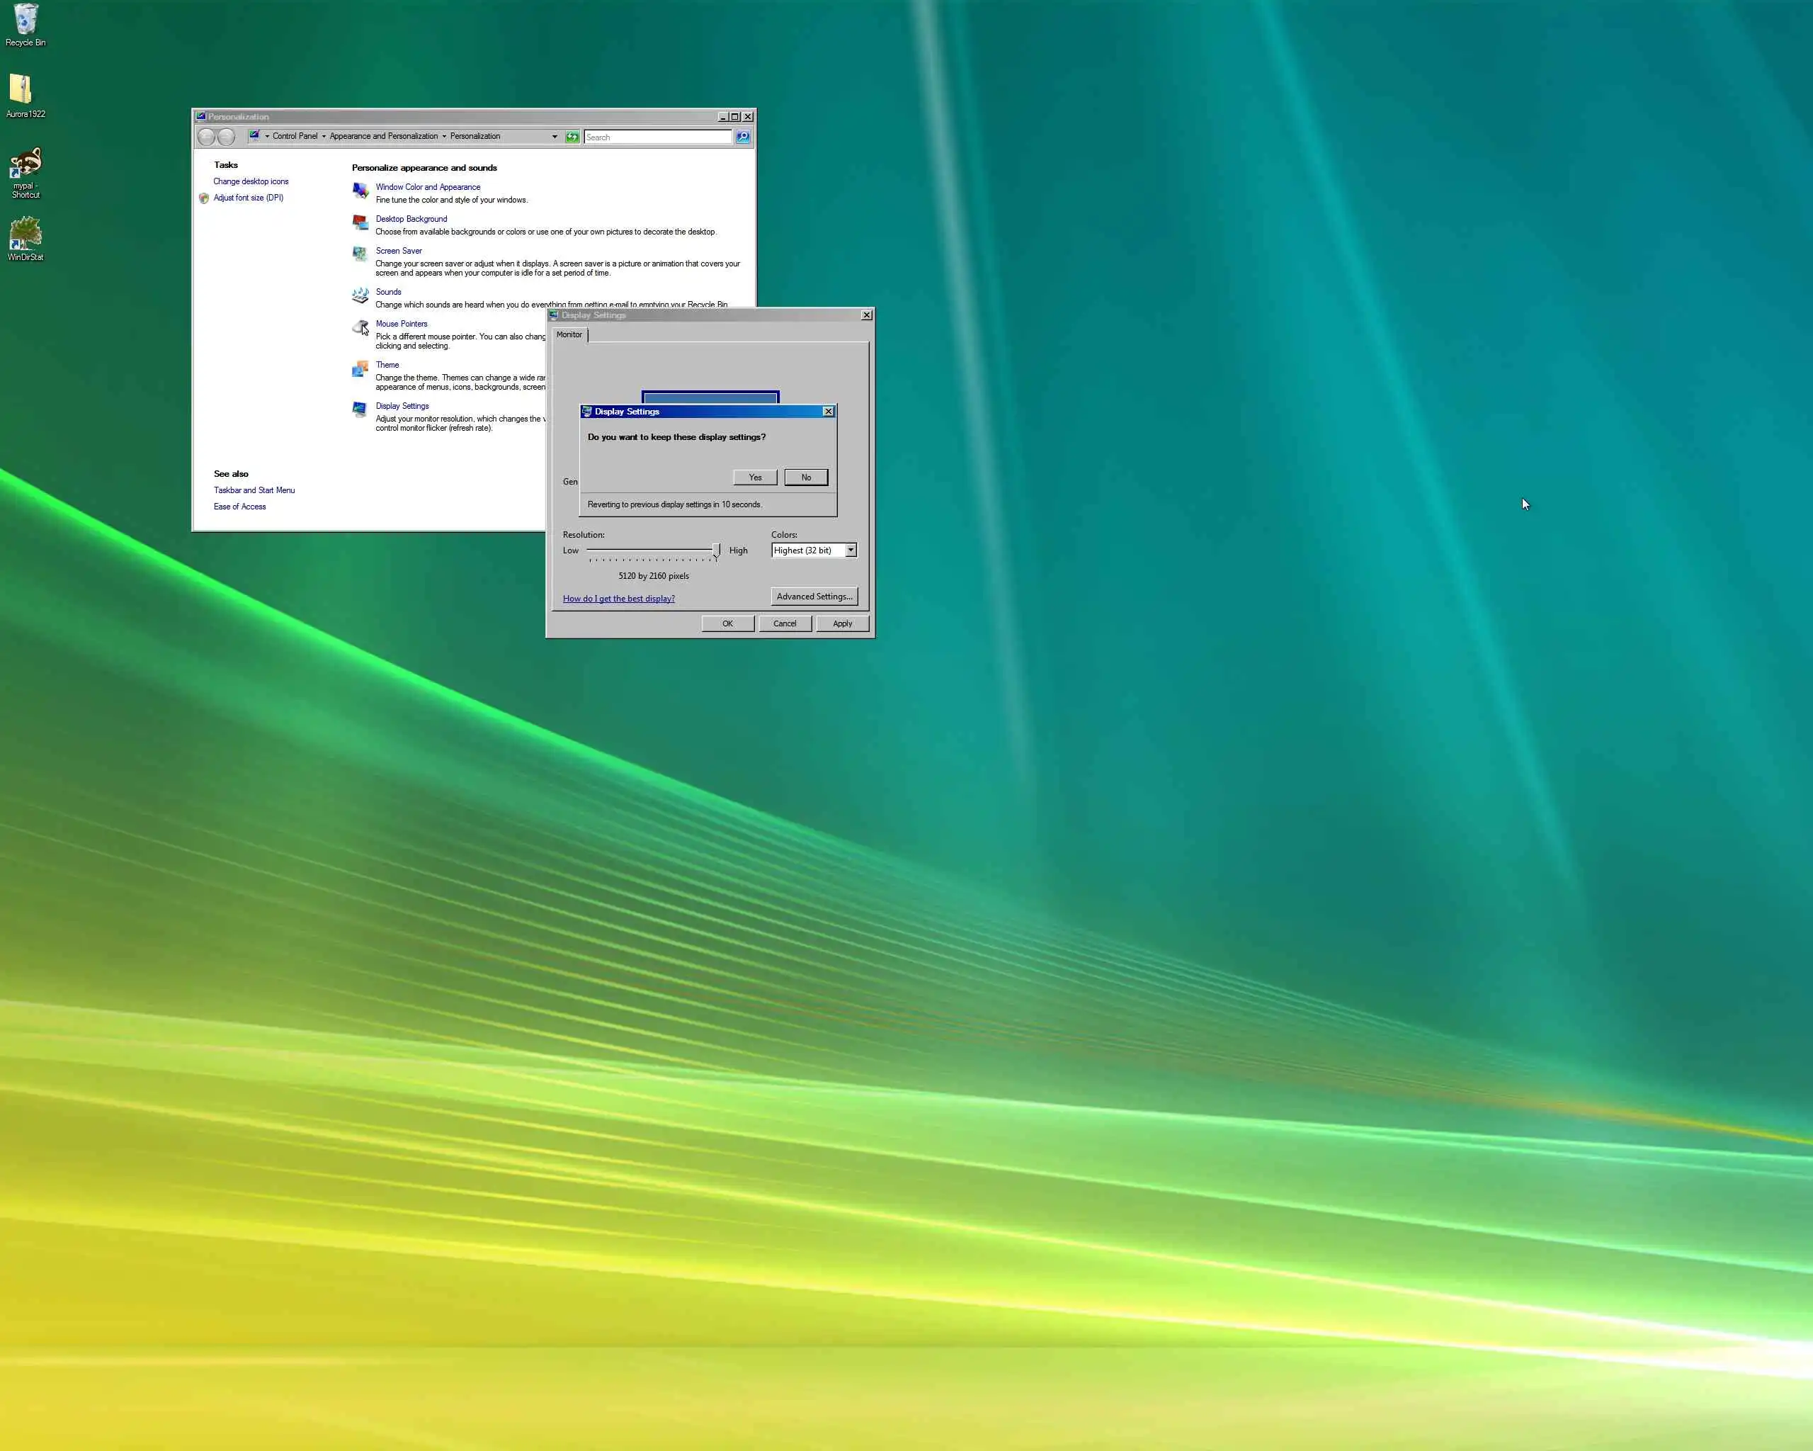Open the Colors Highest (32 bit) dropdown
1813x1451 pixels.
click(851, 550)
